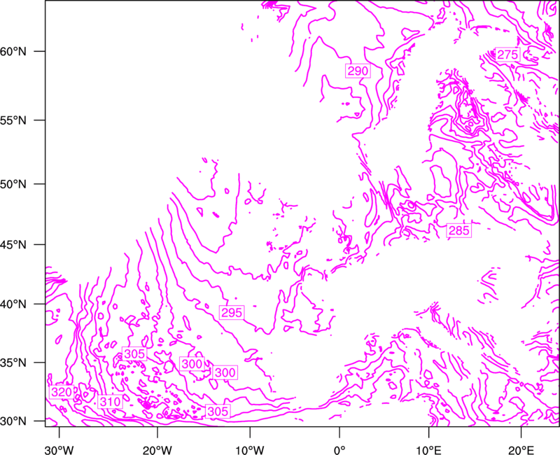The image size is (560, 455).
Task: Select the 310 contour label box
Action: 111,402
